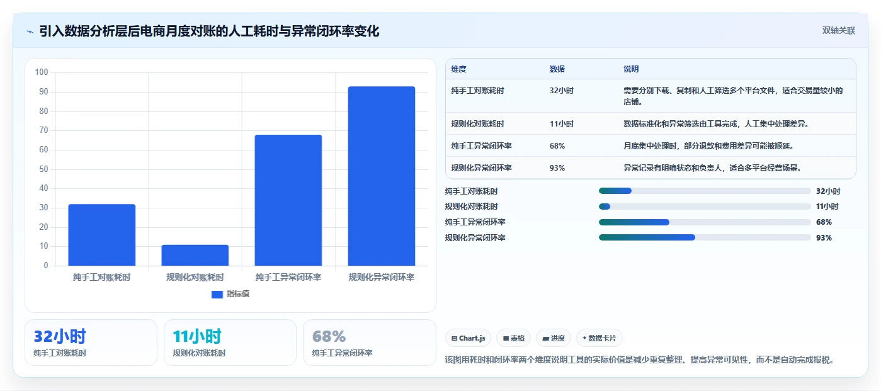
Task: Click the 93% table cell
Action: tap(557, 168)
